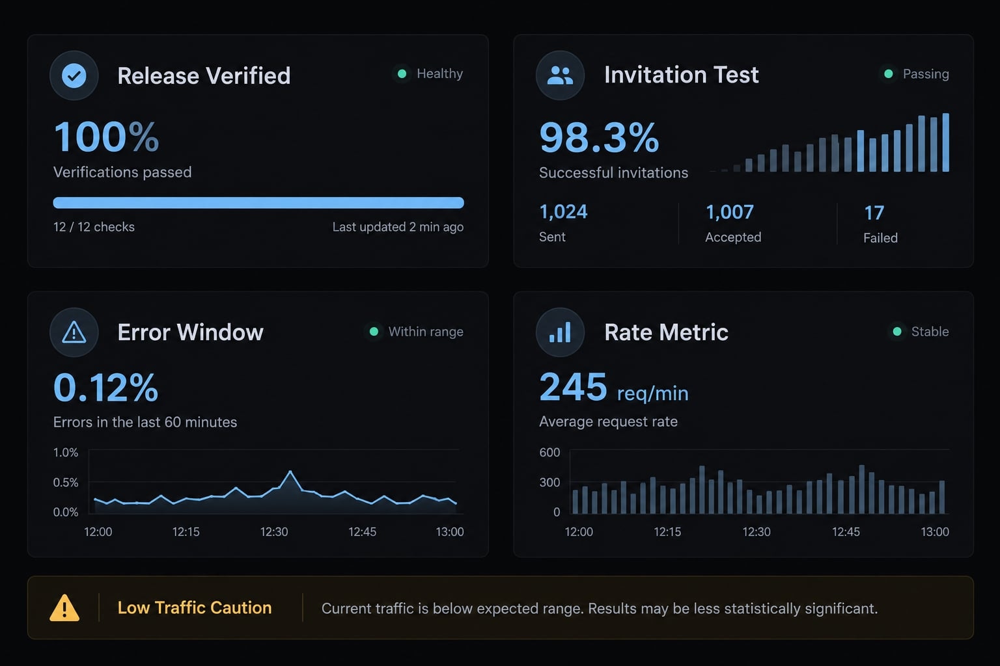
Task: Click the 600 axis label on Rate Metric
Action: pos(549,453)
